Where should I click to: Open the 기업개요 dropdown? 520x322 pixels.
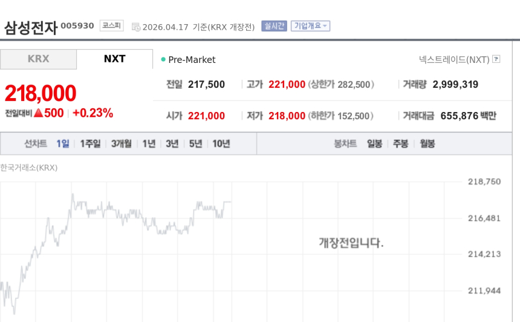[x=310, y=26]
